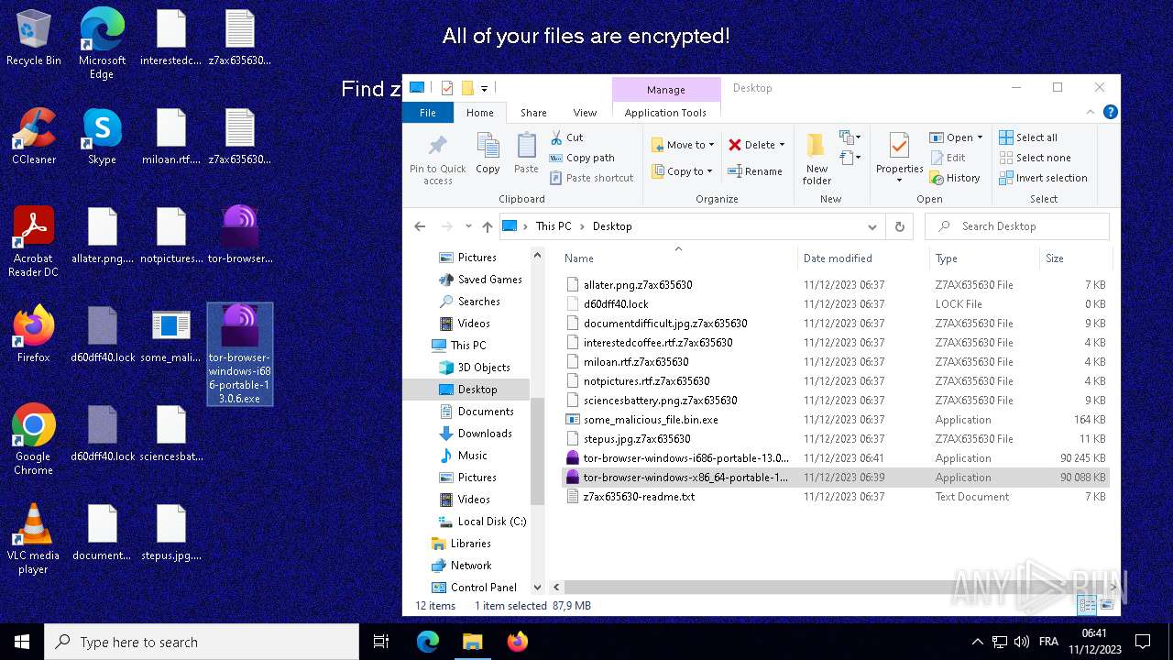
Task: Open the Quick Access Toolbar customize dropdown
Action: coord(484,88)
